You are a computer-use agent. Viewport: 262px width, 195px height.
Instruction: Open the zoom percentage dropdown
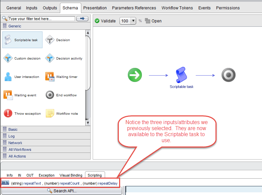click(x=133, y=21)
